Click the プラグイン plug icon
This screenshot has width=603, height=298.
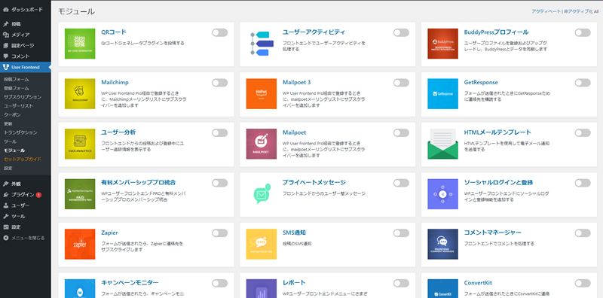[x=6, y=195]
